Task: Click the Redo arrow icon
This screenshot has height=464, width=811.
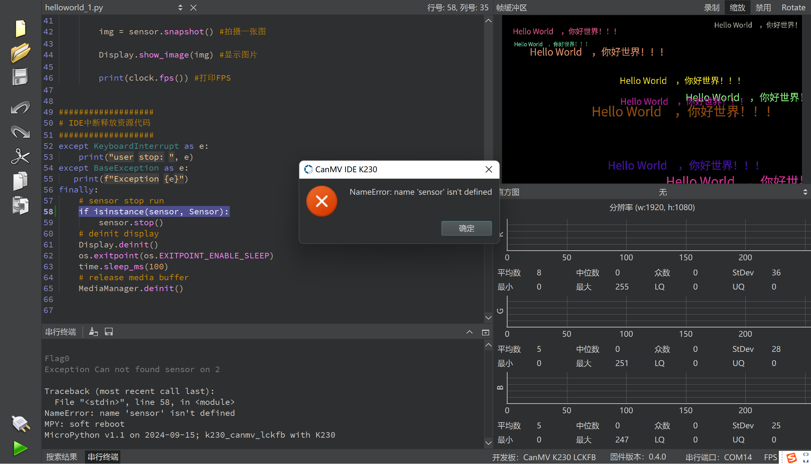Action: (21, 132)
